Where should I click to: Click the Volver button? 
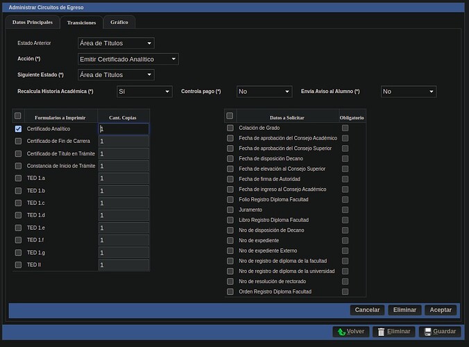click(x=351, y=332)
